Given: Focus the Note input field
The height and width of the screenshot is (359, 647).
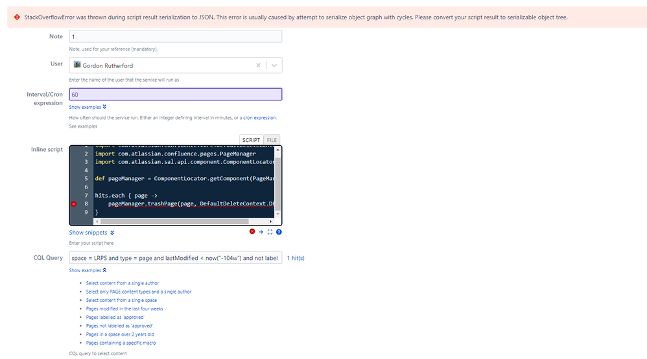Looking at the screenshot, I should pyautogui.click(x=176, y=36).
